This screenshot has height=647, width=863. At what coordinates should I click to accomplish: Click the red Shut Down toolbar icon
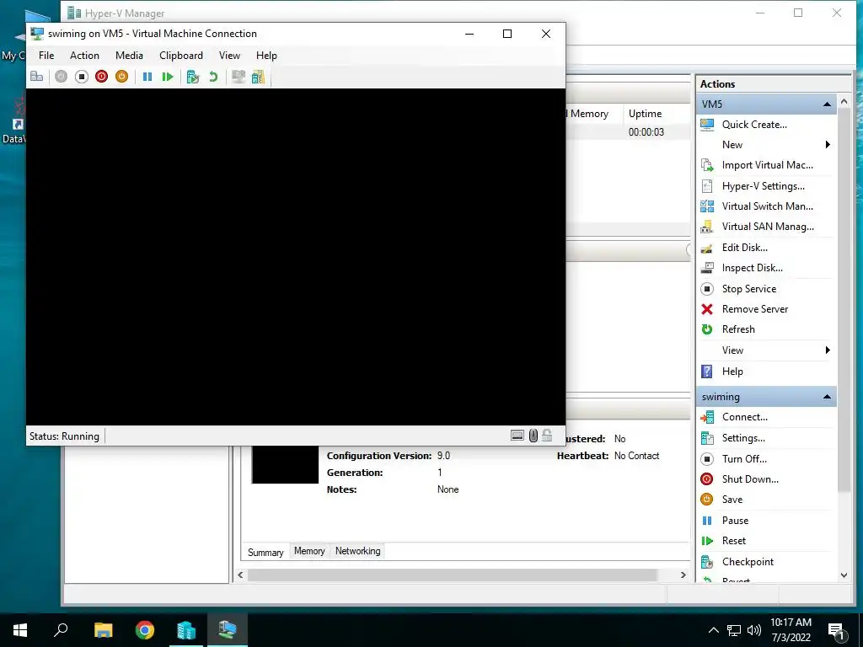point(101,77)
